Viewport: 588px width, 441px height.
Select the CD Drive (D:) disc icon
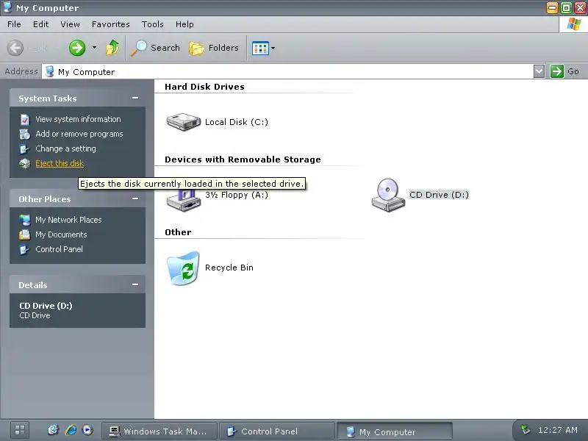[388, 195]
